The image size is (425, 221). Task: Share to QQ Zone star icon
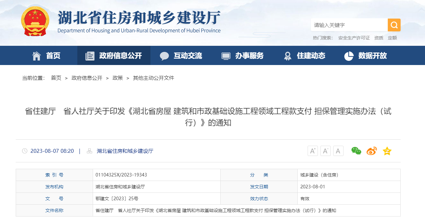tap(387, 151)
